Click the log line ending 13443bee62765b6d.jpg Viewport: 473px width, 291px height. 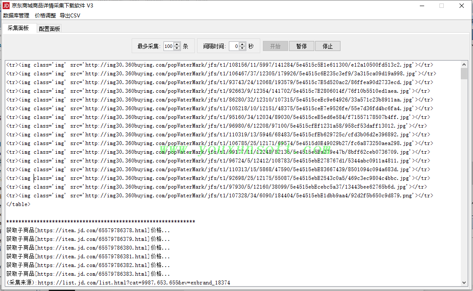click(217, 187)
